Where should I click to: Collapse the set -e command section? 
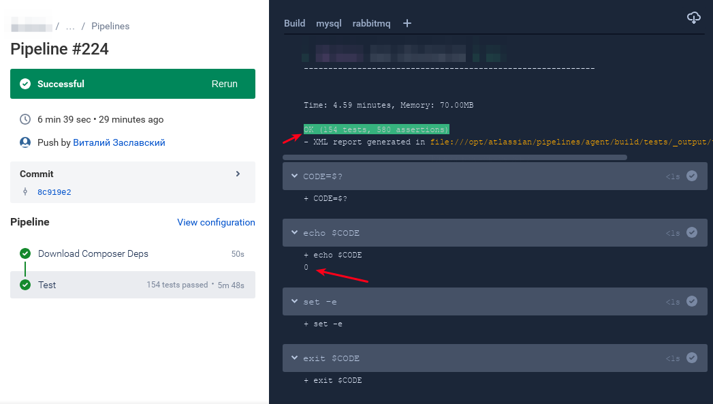tap(294, 301)
